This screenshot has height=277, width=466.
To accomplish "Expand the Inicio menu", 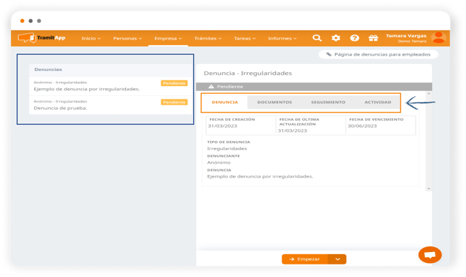I will tap(91, 38).
